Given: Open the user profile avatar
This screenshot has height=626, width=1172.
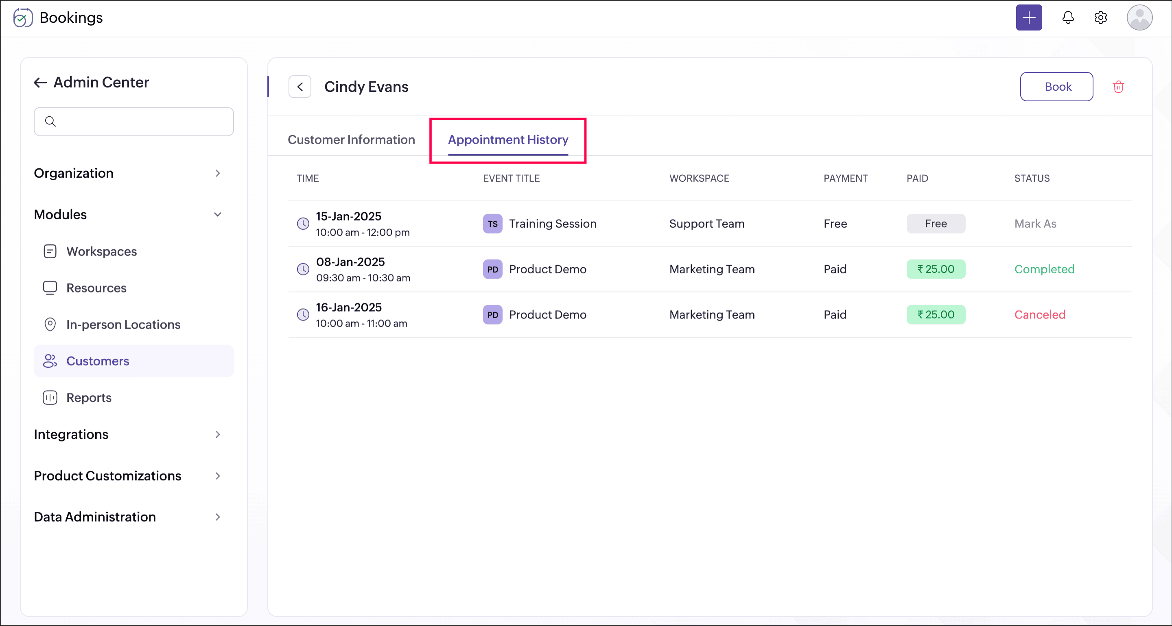Looking at the screenshot, I should [x=1139, y=18].
